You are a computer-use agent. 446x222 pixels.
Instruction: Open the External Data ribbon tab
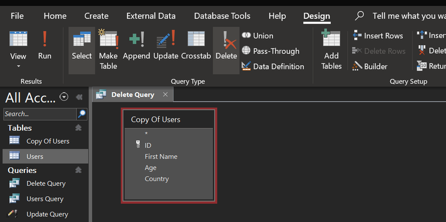click(151, 16)
